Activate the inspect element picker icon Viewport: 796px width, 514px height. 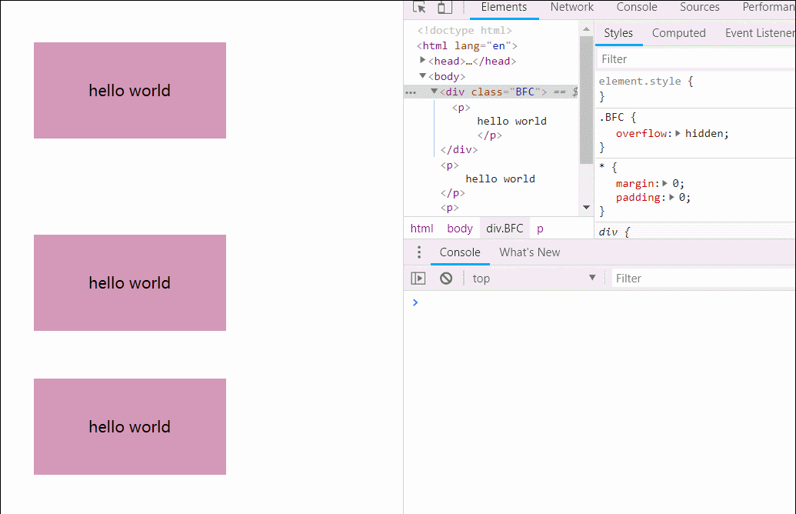(419, 8)
